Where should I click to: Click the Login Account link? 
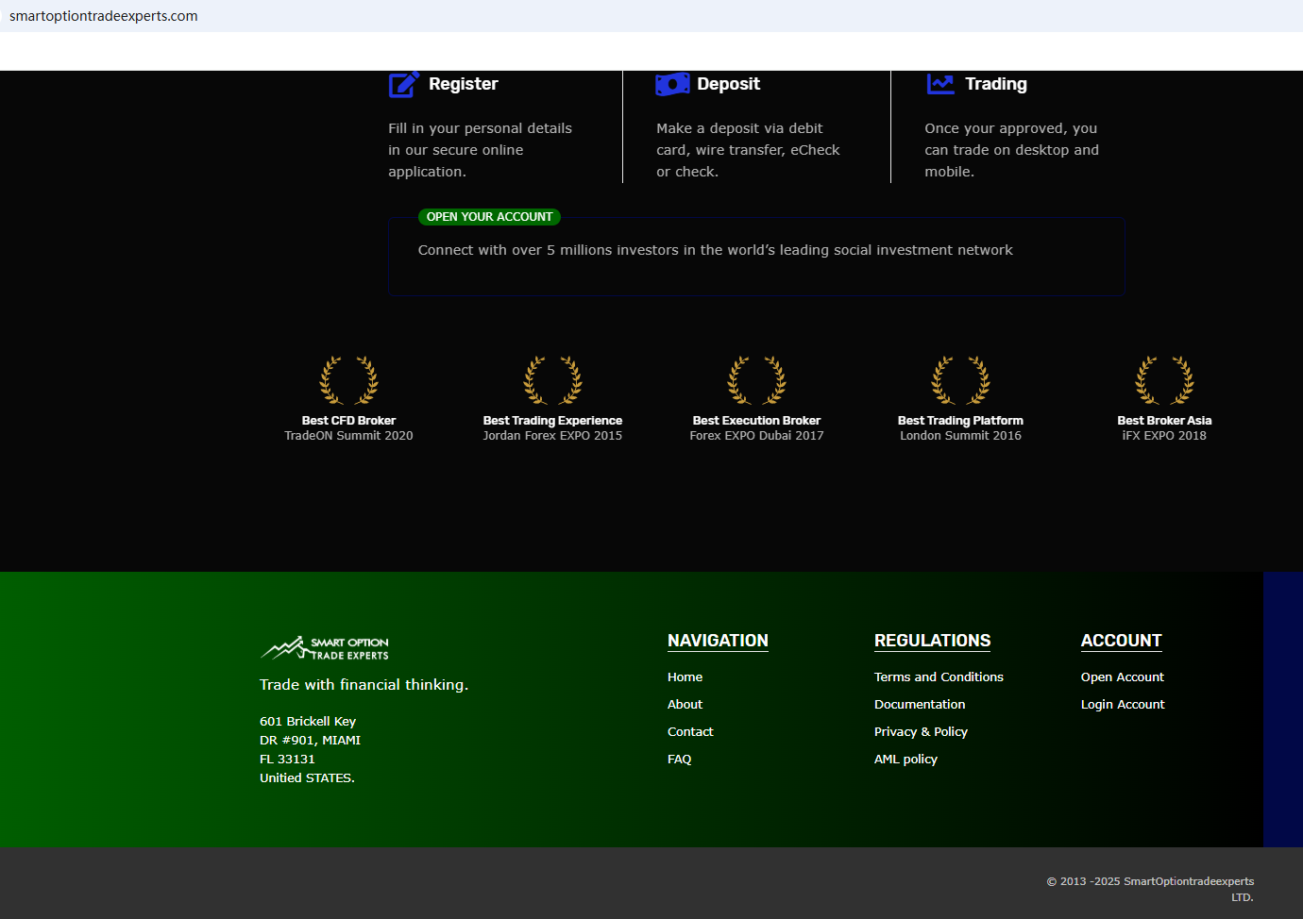pyautogui.click(x=1123, y=705)
